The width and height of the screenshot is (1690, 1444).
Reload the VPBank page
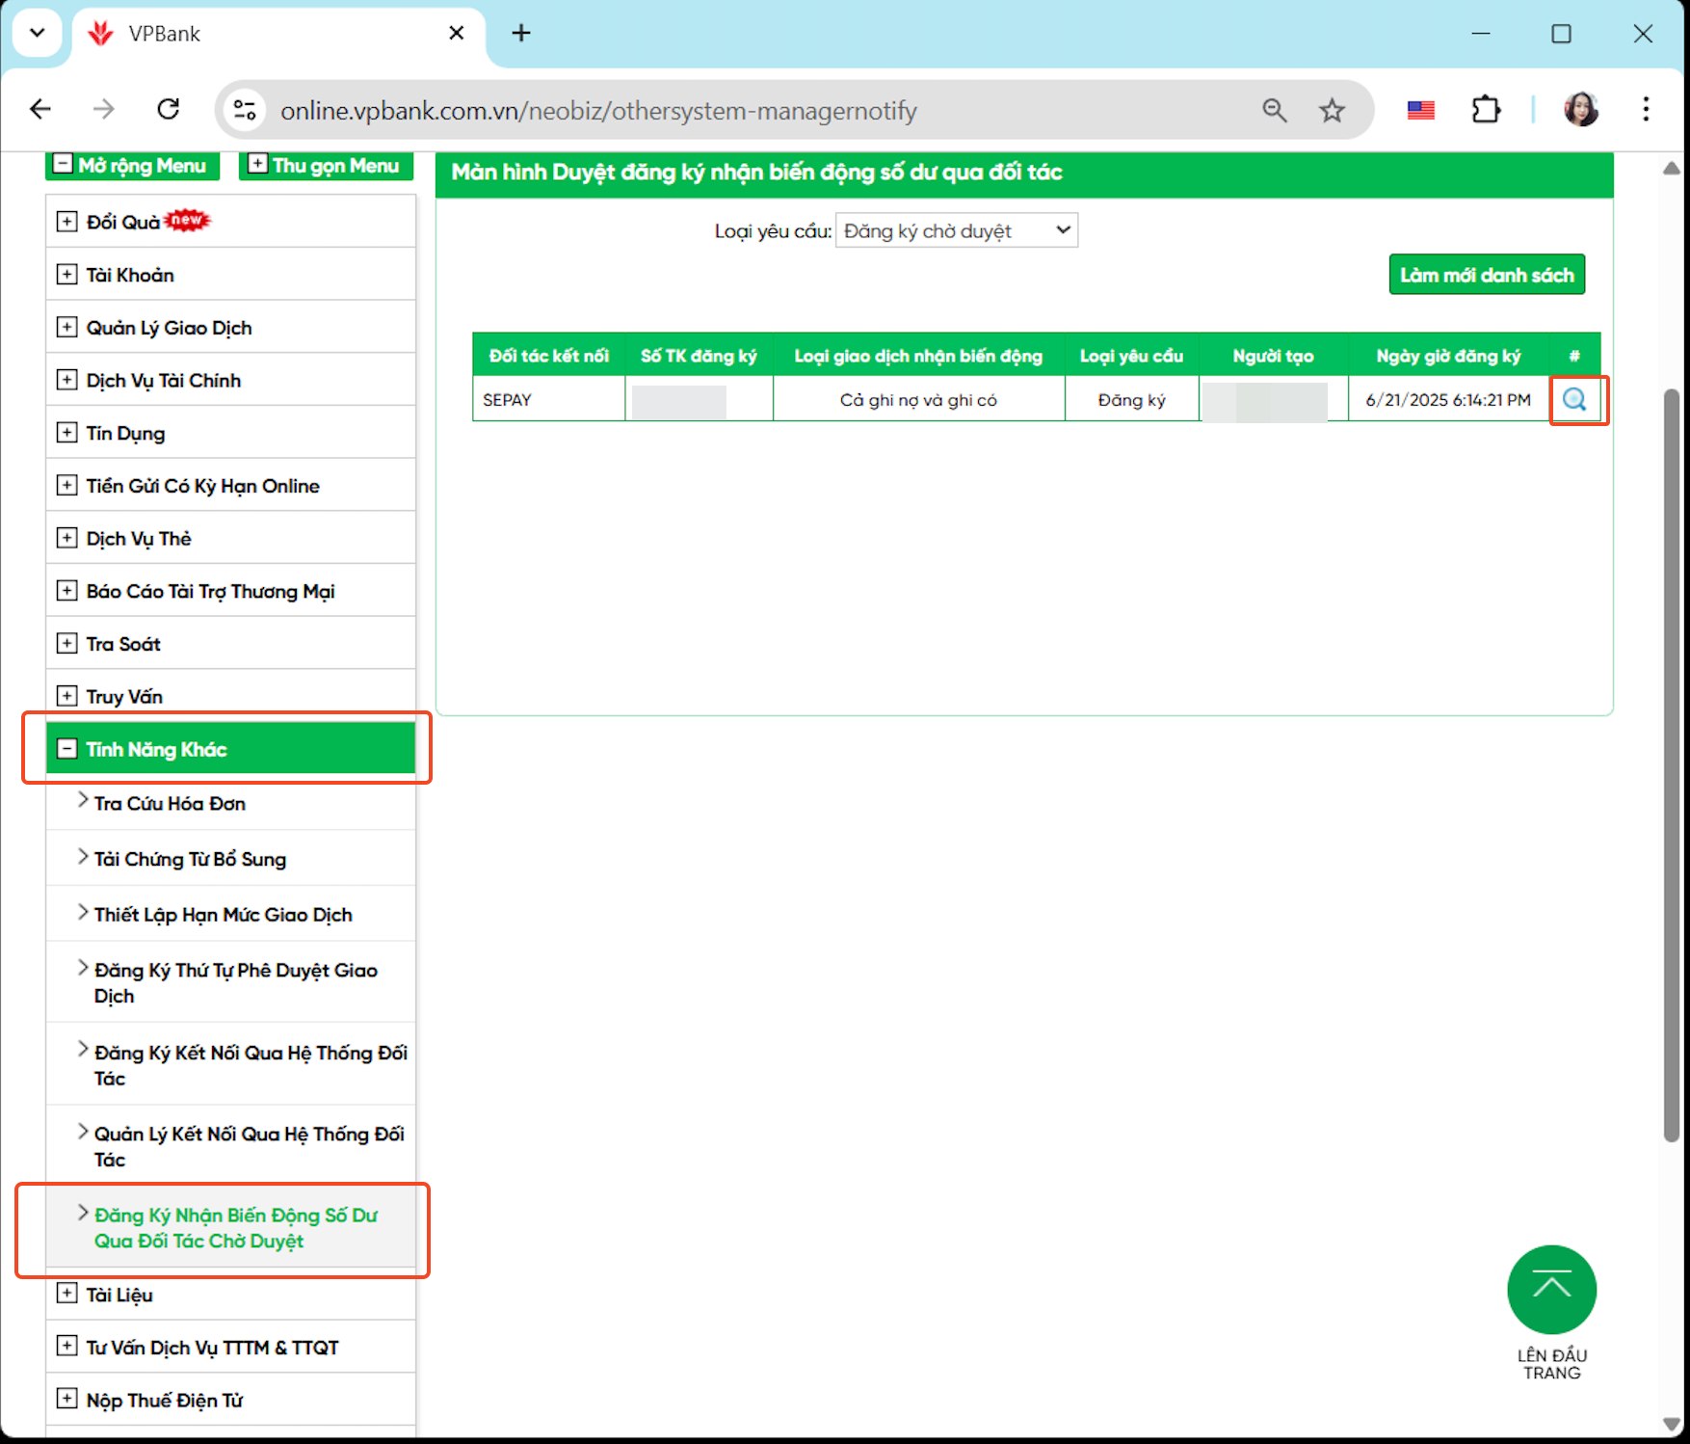169,110
